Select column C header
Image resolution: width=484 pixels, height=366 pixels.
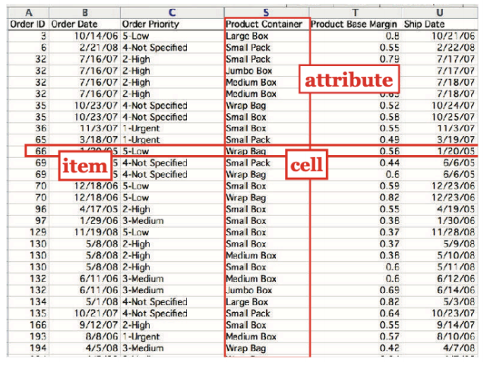click(x=172, y=13)
